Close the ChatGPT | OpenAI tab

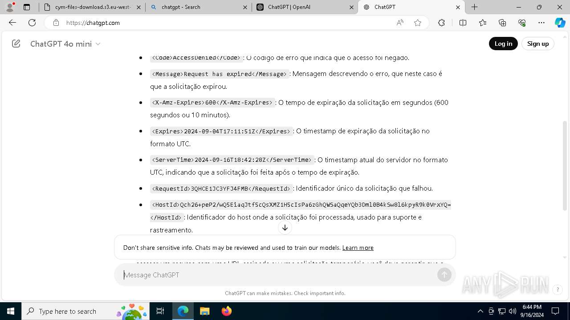tap(352, 7)
